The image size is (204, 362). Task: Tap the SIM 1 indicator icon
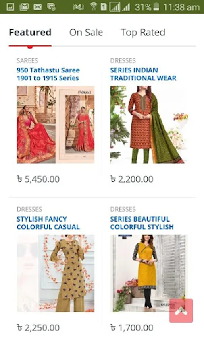coord(104,7)
